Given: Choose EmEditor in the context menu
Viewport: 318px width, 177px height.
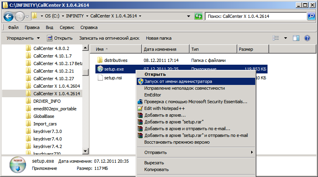Looking at the screenshot, I should click(x=196, y=95).
